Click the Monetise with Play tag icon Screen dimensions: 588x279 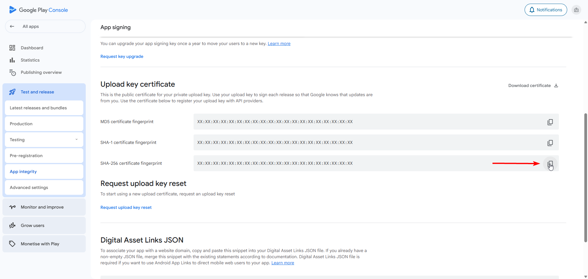click(x=12, y=244)
